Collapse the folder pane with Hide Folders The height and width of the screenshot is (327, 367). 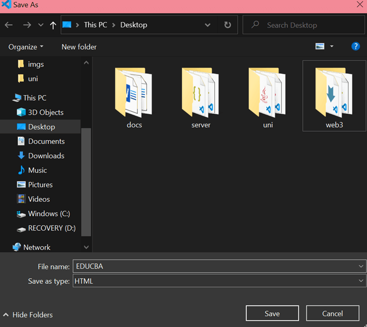click(x=28, y=315)
